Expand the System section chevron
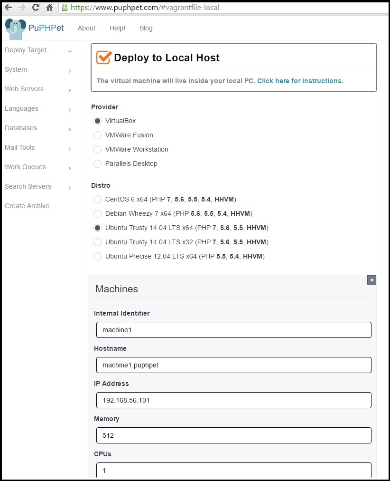Image resolution: width=390 pixels, height=481 pixels. [x=70, y=71]
